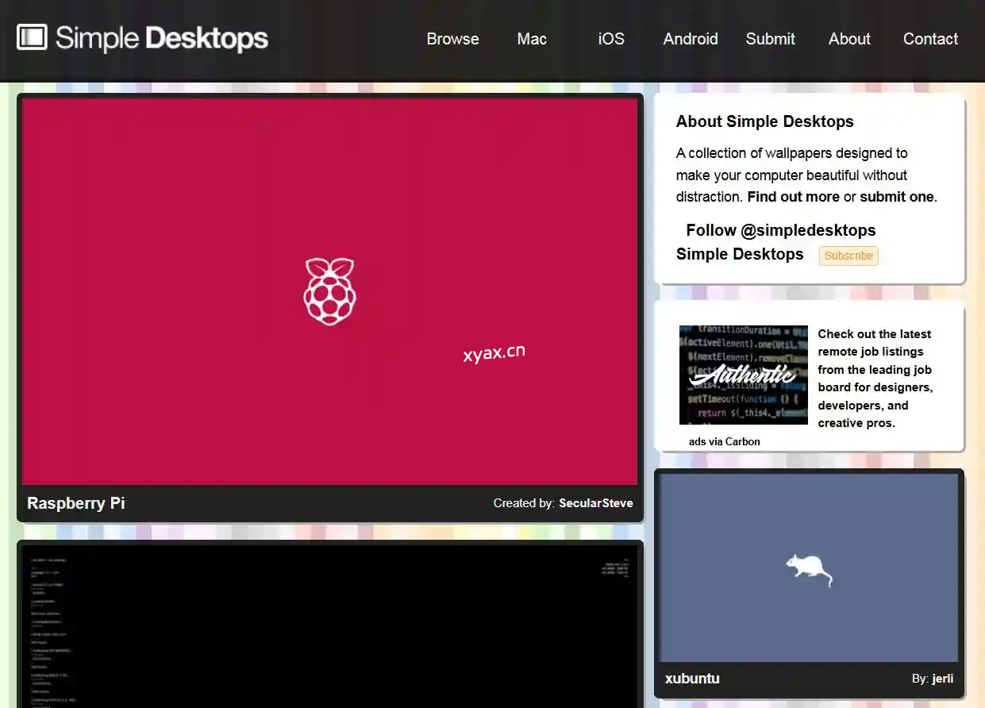985x708 pixels.
Task: Open the Contact page
Action: (x=930, y=39)
